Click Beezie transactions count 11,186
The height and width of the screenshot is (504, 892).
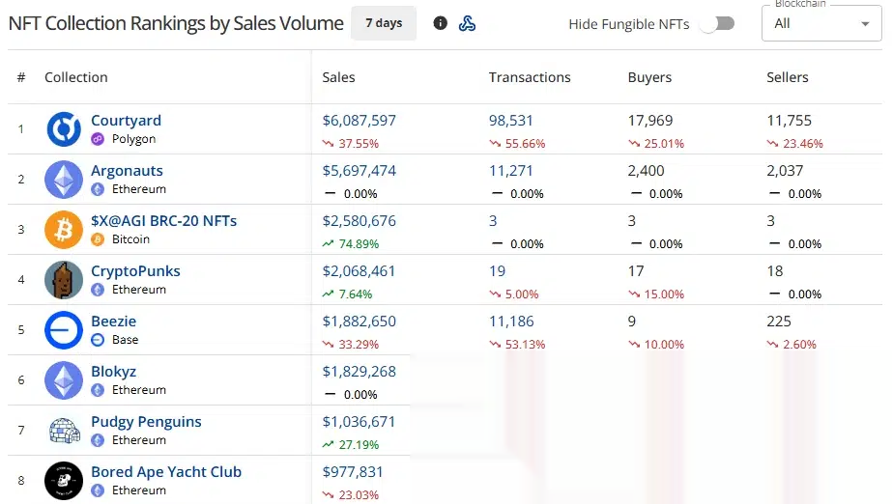click(511, 322)
